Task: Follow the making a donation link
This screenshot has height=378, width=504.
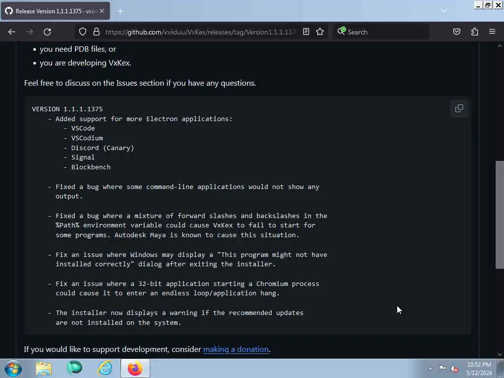Action: coord(236,349)
